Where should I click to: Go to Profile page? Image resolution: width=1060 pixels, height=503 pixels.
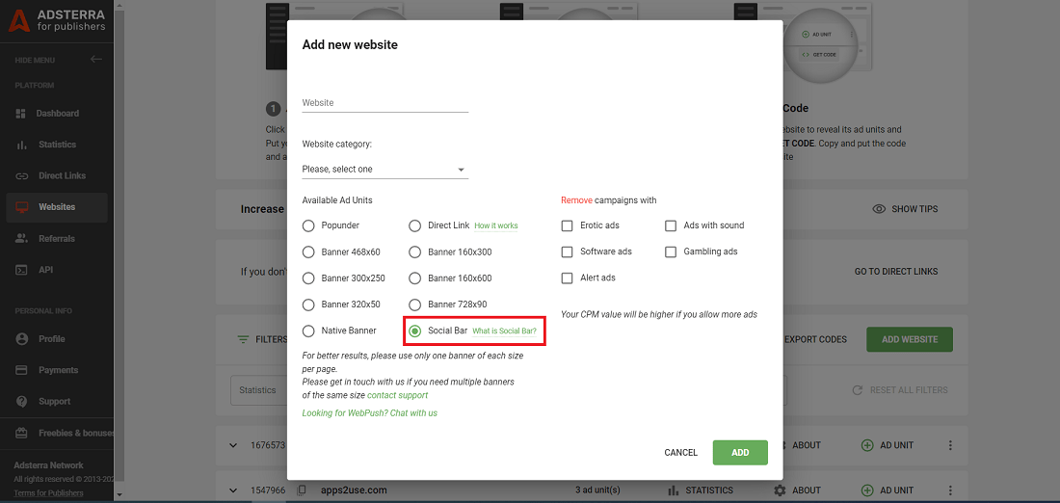(57, 339)
